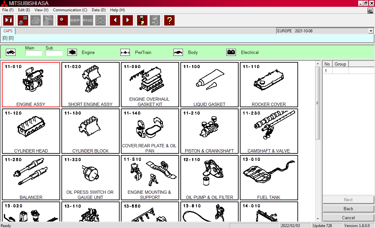Click the vertical scrollbar thumb of group list
This screenshot has height=228, width=375.
click(317, 103)
